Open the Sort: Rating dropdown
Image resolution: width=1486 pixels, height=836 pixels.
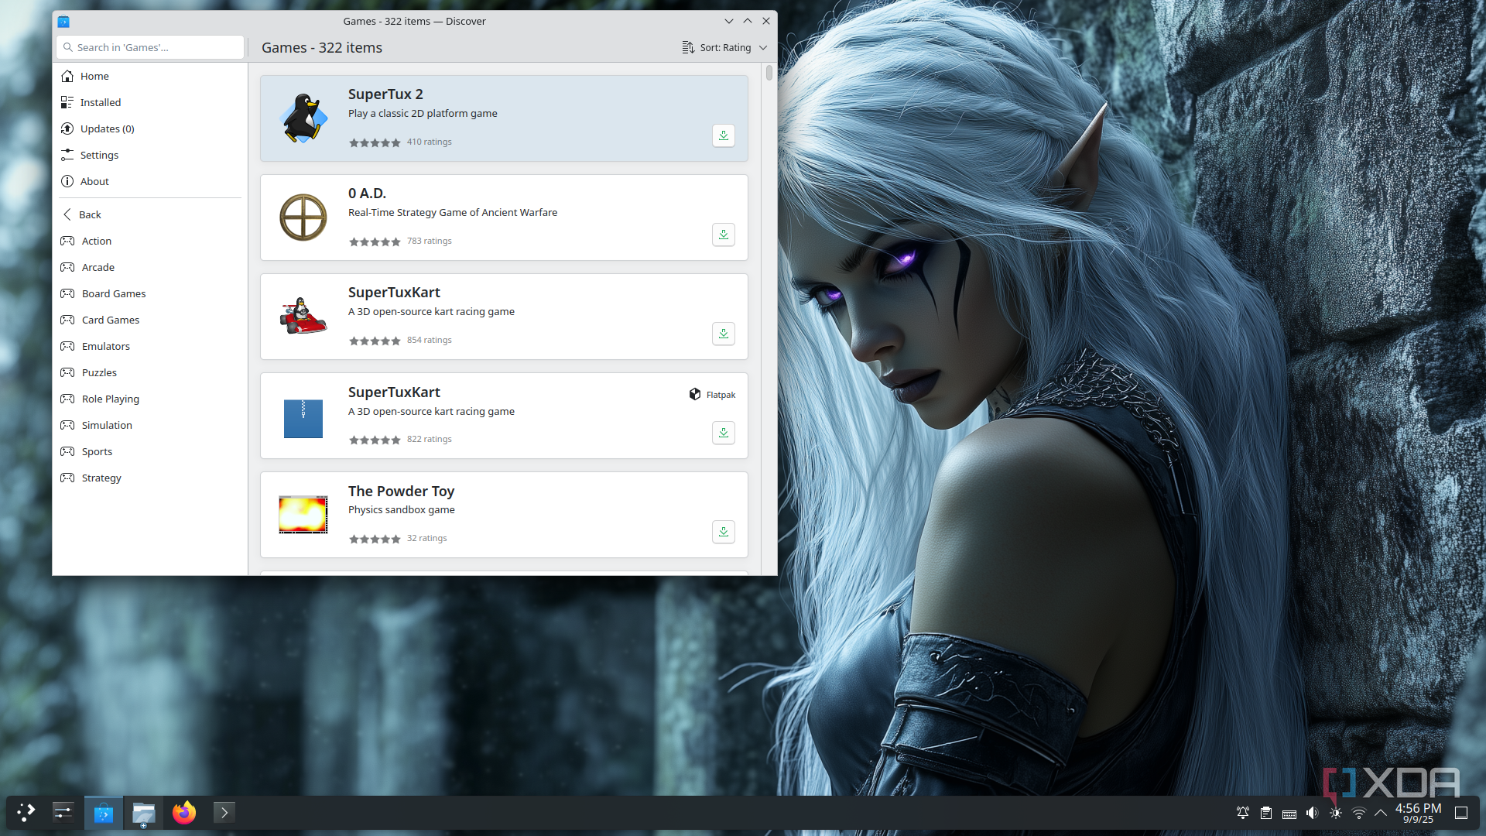pos(724,47)
